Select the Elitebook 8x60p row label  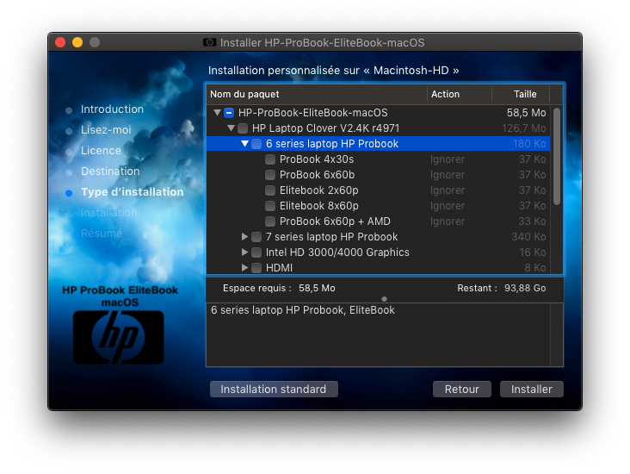click(x=319, y=206)
